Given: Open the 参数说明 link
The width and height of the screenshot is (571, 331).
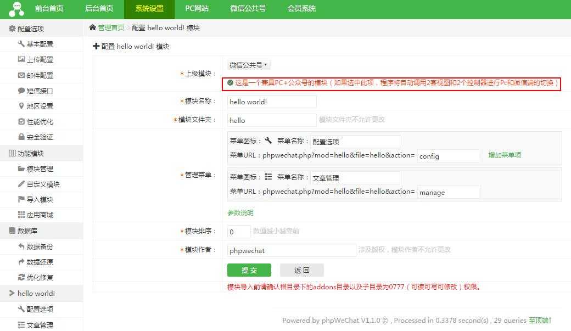Looking at the screenshot, I should coord(240,212).
